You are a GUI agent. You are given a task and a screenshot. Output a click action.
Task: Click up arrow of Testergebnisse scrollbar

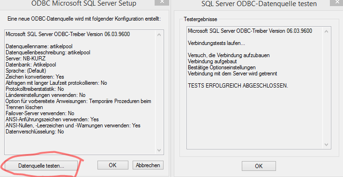click(327, 31)
